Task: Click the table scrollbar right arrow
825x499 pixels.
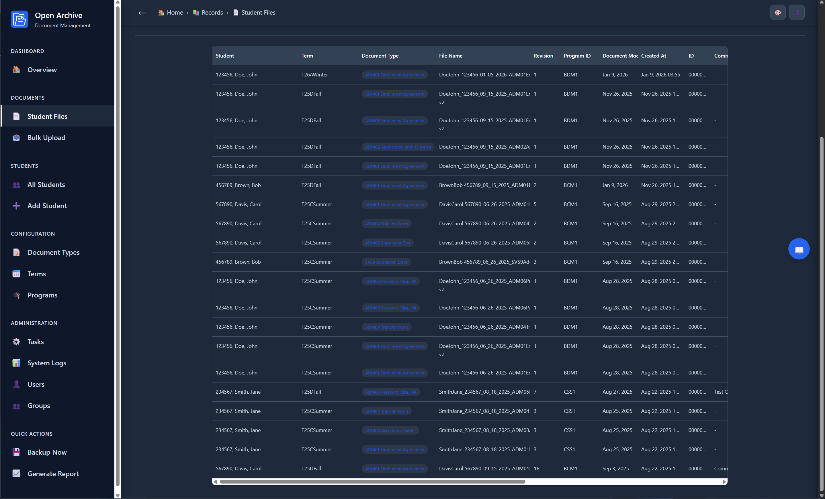Action: [x=724, y=482]
